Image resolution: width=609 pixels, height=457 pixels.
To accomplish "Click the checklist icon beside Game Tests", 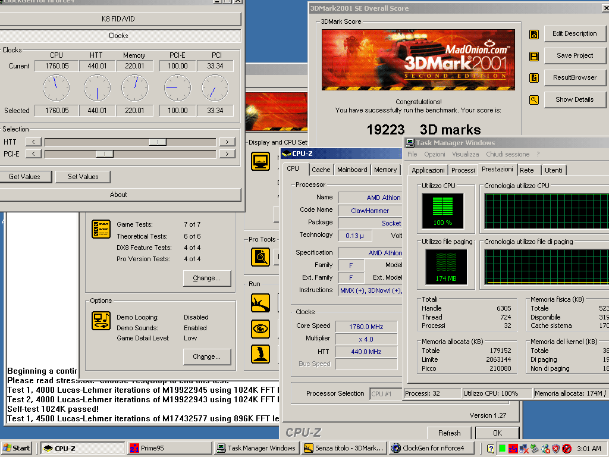I will [x=101, y=229].
